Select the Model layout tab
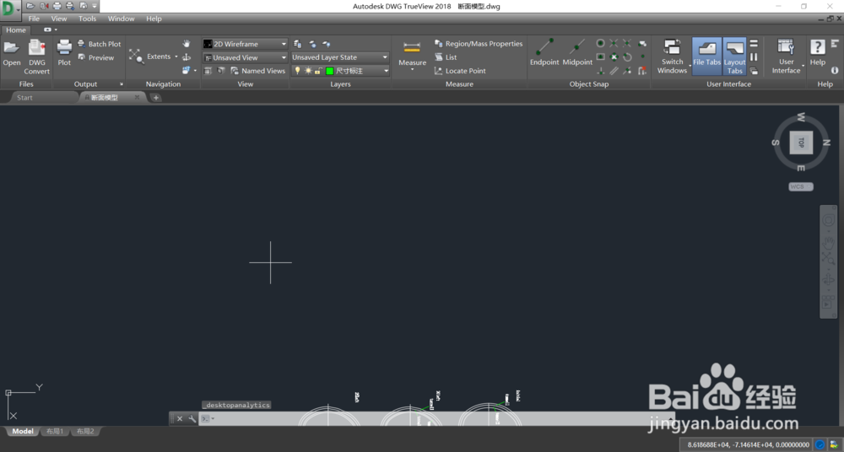The height and width of the screenshot is (452, 844). point(23,431)
